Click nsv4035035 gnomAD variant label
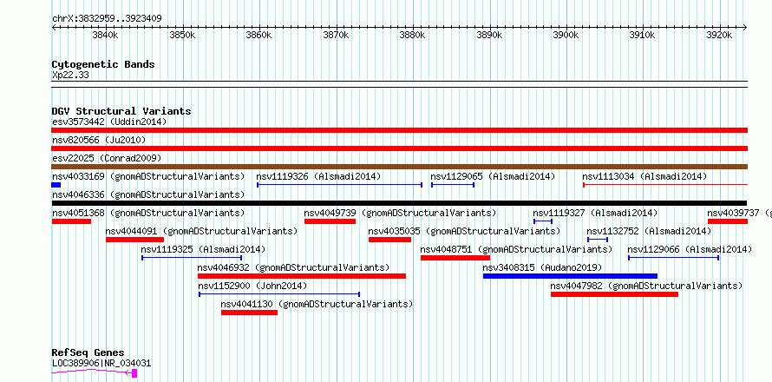The image size is (772, 382). click(464, 231)
